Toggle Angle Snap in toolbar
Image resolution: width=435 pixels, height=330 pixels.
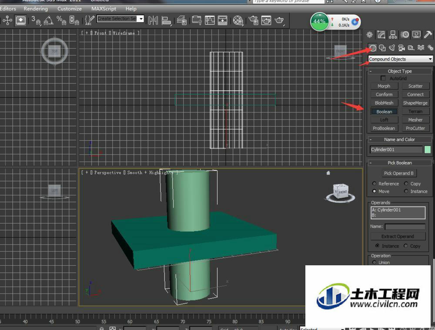click(49, 20)
